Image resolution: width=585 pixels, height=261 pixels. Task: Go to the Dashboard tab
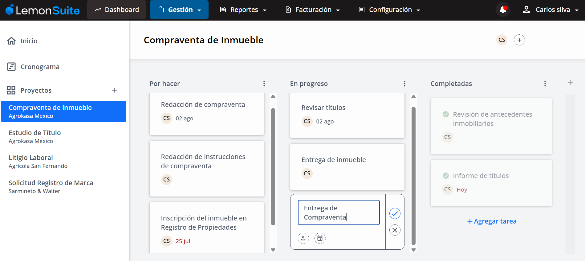pos(116,10)
